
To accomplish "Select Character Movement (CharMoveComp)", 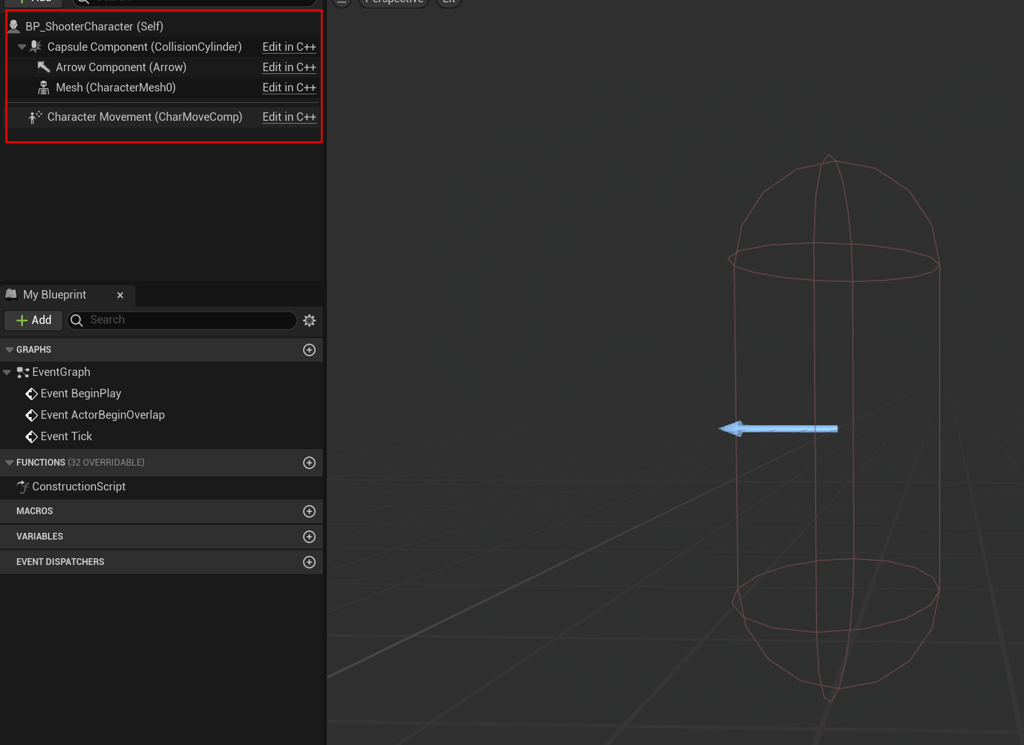I will point(145,117).
